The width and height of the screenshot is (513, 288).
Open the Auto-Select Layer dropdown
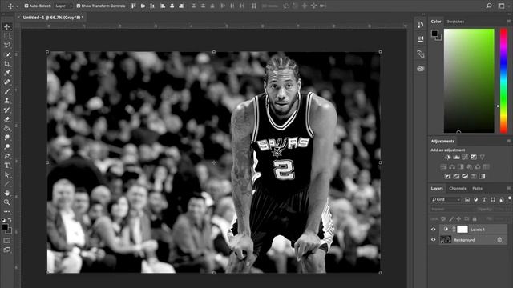click(63, 6)
